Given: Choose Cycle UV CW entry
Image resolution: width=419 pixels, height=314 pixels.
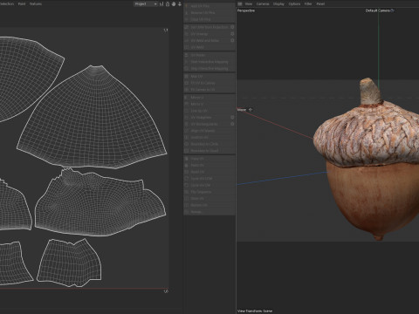Looking at the screenshot, I should click(x=209, y=185).
